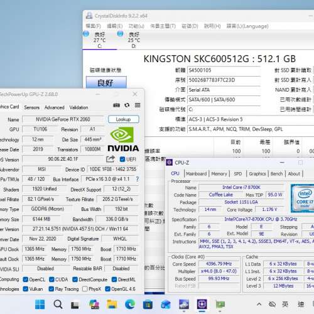Viewport: 314px width, 314px height.
Task: Toggle the Ray Tracing checkbox
Action: (x=51, y=289)
